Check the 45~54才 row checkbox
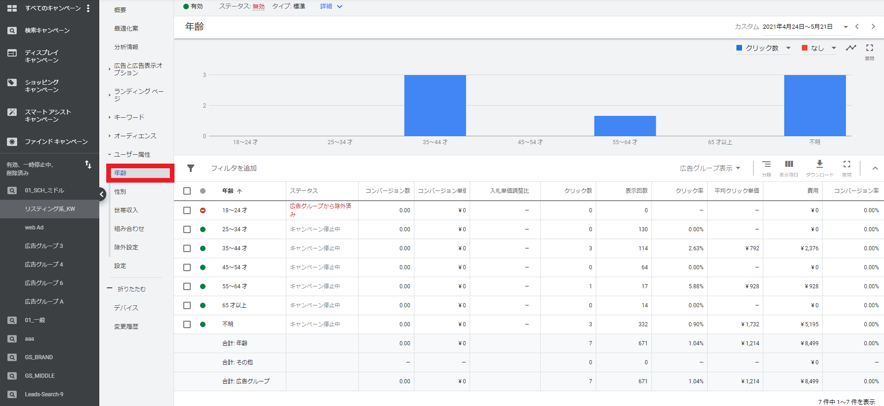Screen dimensions: 884x406 pos(187,267)
